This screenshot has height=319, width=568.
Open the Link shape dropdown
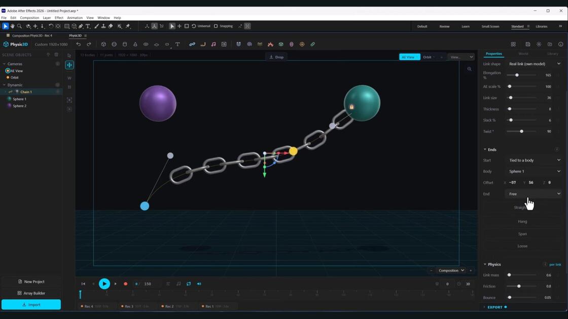(534, 64)
